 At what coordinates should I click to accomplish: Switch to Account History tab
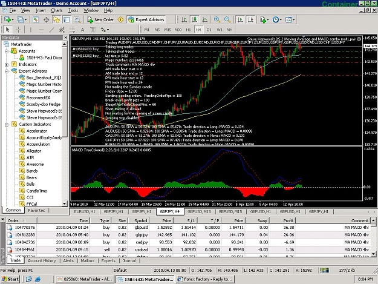pyautogui.click(x=42, y=261)
